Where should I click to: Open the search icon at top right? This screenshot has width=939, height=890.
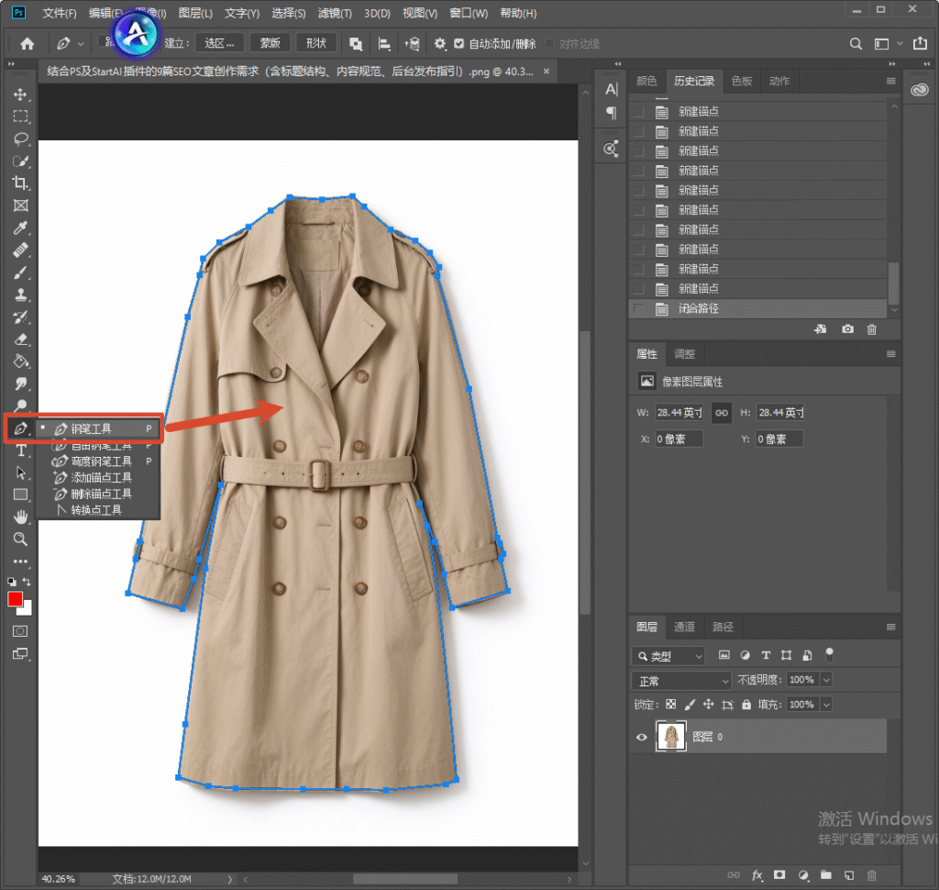pyautogui.click(x=856, y=44)
